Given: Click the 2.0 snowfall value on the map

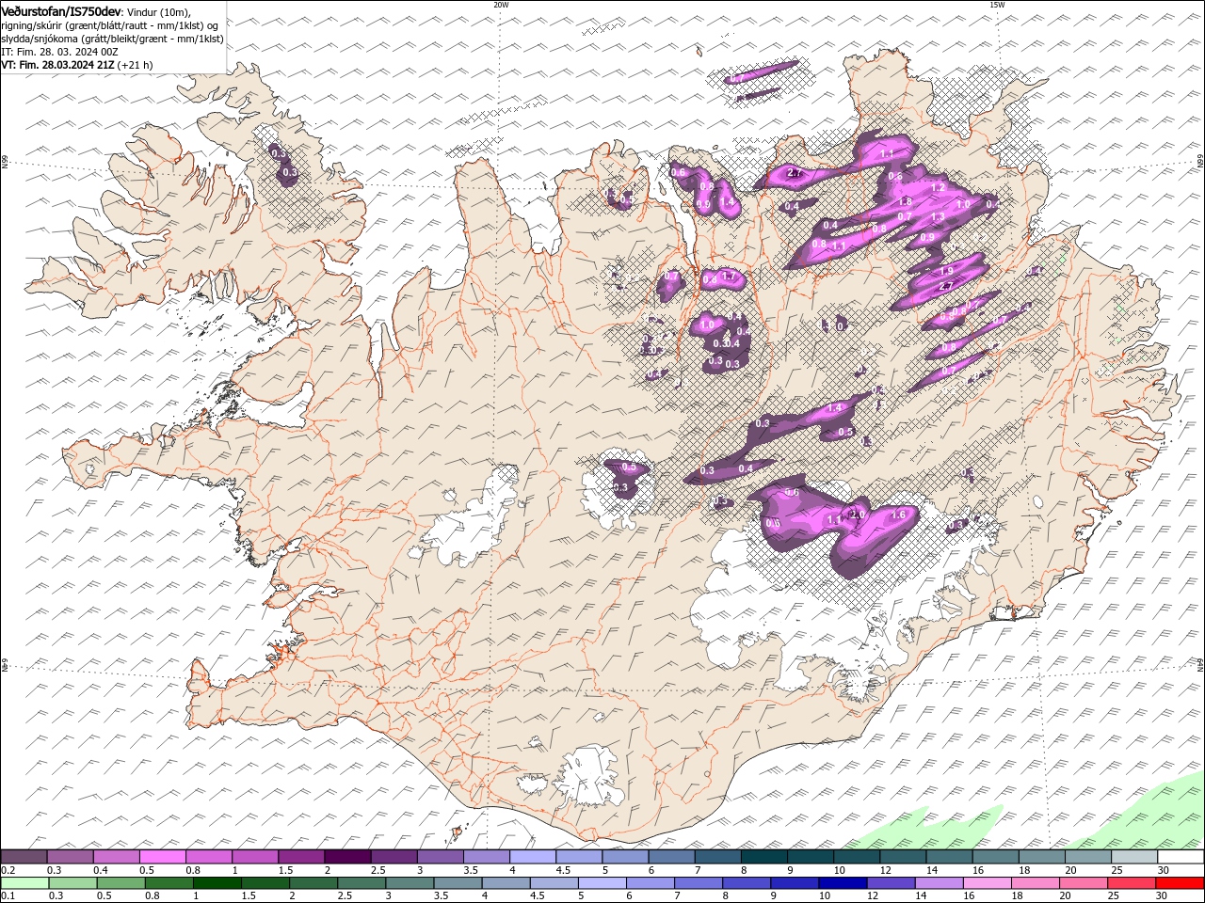Looking at the screenshot, I should coord(857,515).
